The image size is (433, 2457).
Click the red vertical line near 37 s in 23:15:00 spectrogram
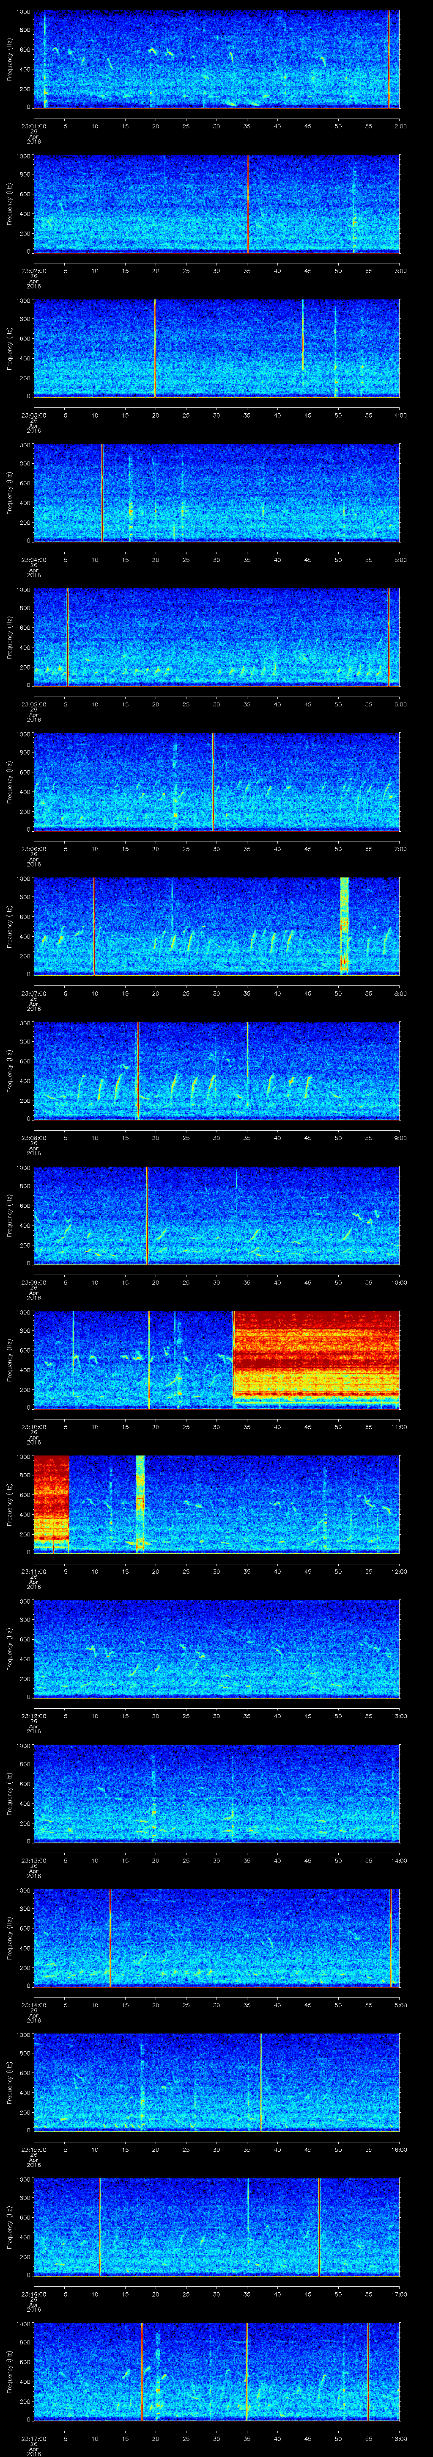tap(261, 2082)
